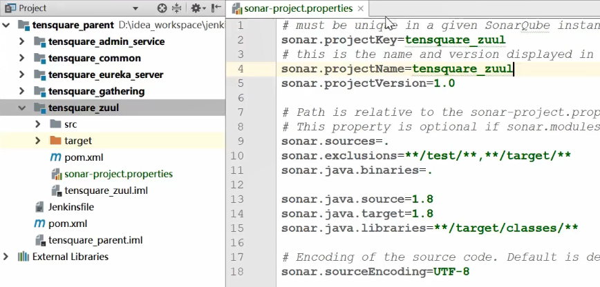Select sonar-project.properties in project tree
This screenshot has height=287, width=600.
tap(119, 175)
